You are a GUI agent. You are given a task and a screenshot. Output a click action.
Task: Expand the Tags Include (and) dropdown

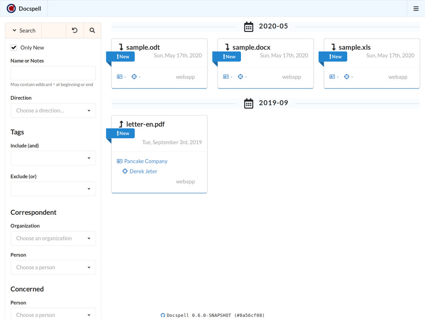[53, 158]
